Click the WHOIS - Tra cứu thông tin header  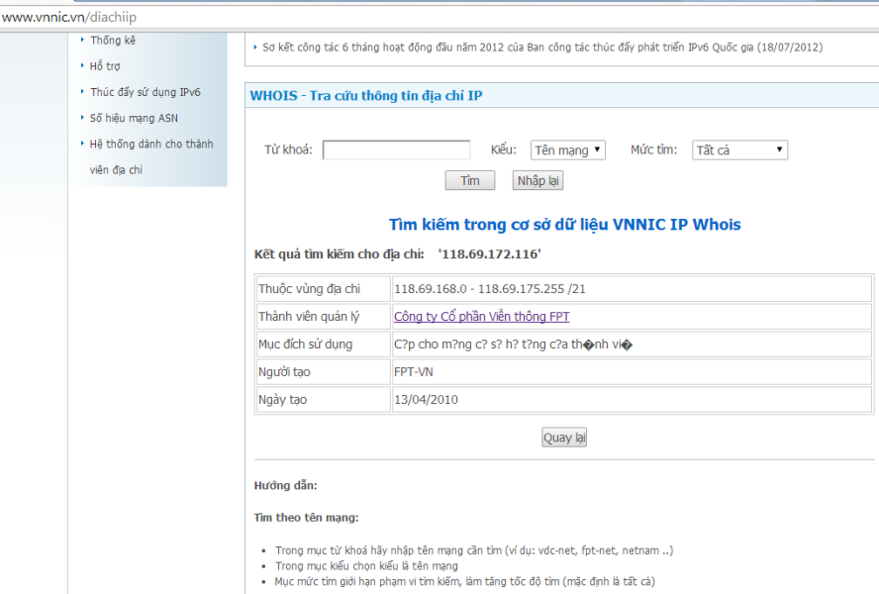point(366,96)
